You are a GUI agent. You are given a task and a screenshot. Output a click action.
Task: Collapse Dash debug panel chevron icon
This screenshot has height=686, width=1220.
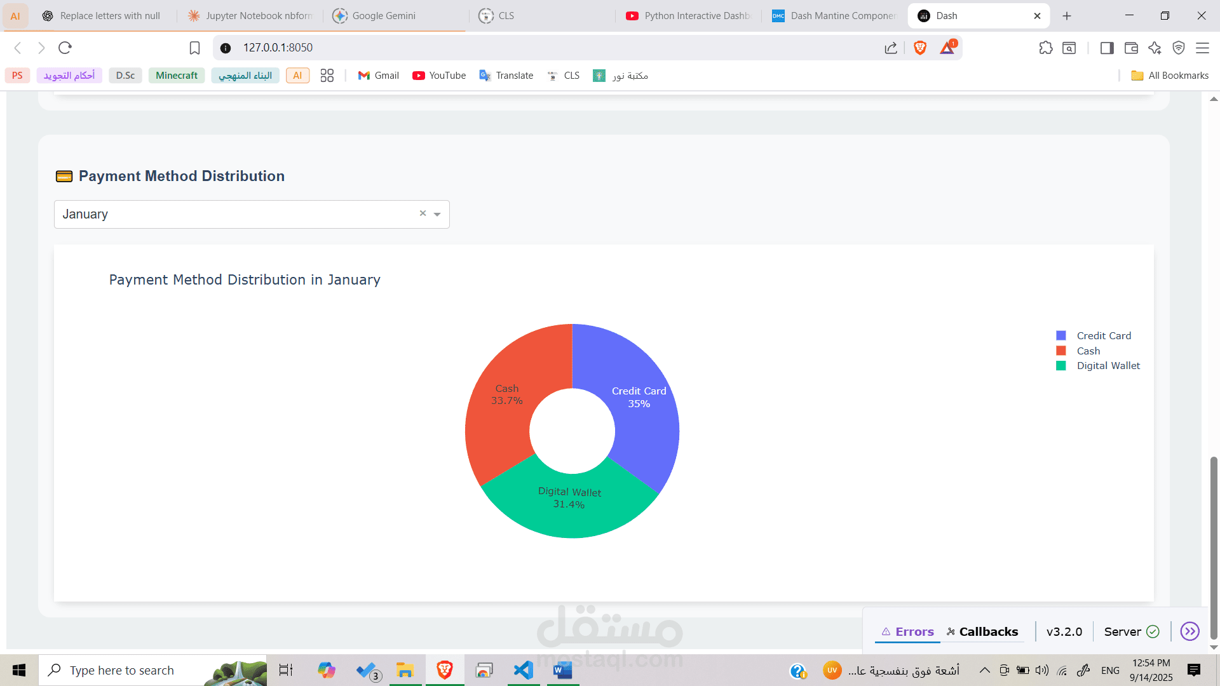click(x=1189, y=631)
